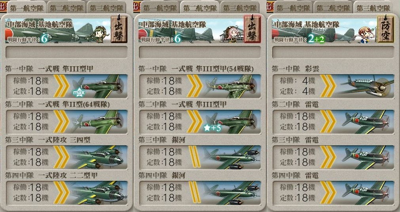Select the 隼III型甲 plane with ★+5 badge
This screenshot has height=212, width=400.
click(231, 122)
